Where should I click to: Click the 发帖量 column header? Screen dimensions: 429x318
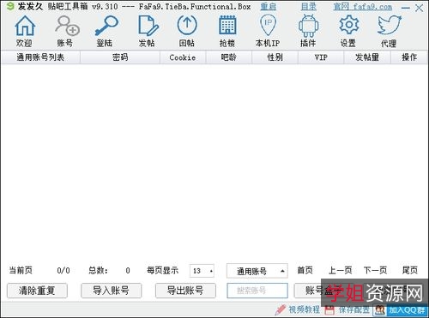pyautogui.click(x=367, y=57)
